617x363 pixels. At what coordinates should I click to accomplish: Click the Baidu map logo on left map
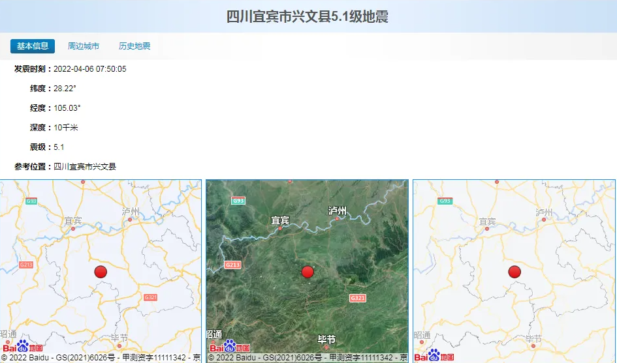point(23,347)
